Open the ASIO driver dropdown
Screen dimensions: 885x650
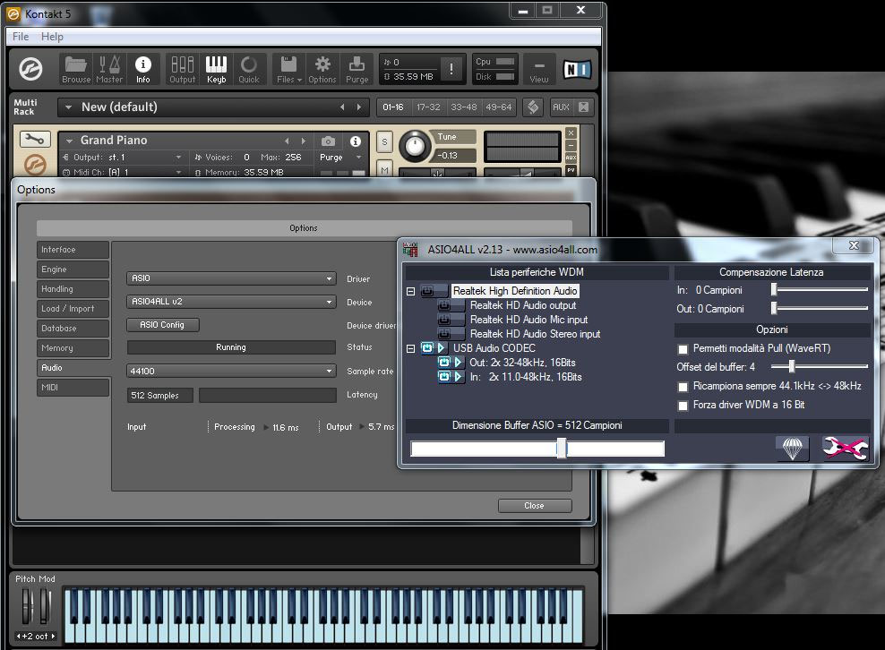[231, 278]
